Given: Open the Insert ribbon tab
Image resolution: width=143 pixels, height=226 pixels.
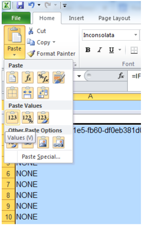Looking at the screenshot, I should [76, 18].
